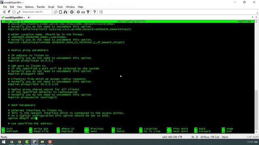Open the green C taskbar app icon
This screenshot has height=145, width=259.
[x=27, y=142]
